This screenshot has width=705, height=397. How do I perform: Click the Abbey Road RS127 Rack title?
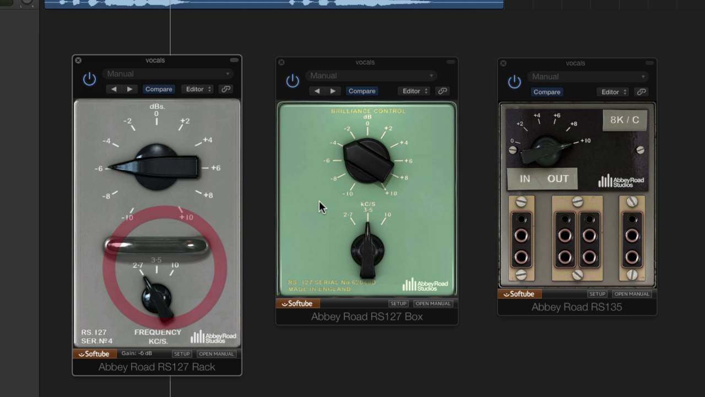coord(157,367)
